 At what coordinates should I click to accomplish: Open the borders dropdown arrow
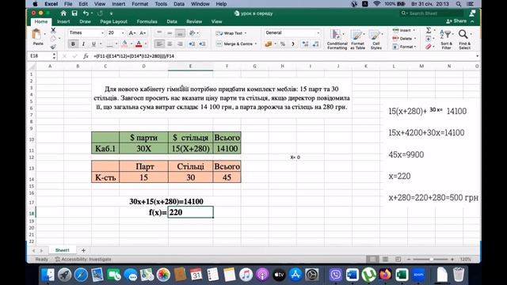[x=116, y=44]
